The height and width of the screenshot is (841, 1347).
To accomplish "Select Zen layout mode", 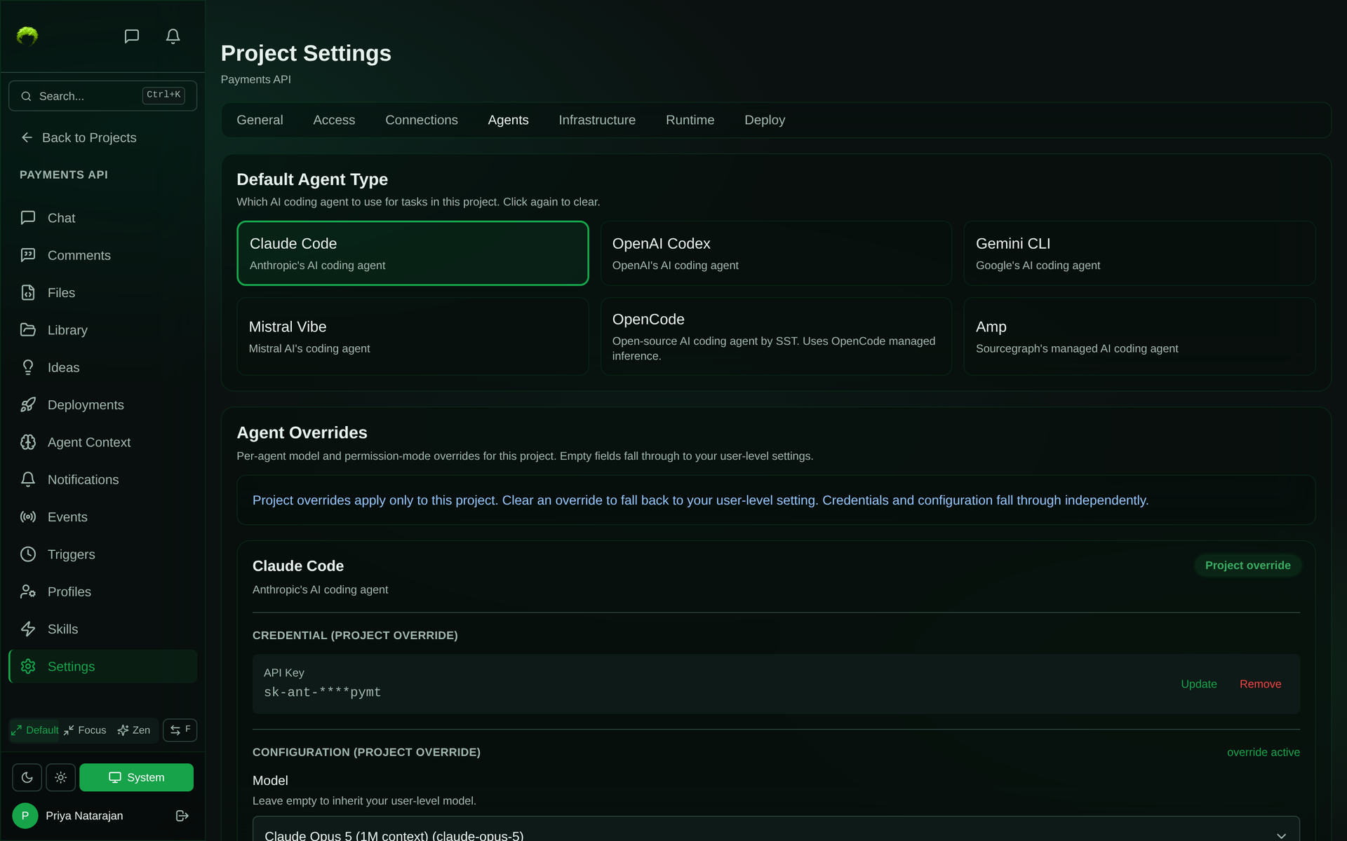I will pos(134,730).
